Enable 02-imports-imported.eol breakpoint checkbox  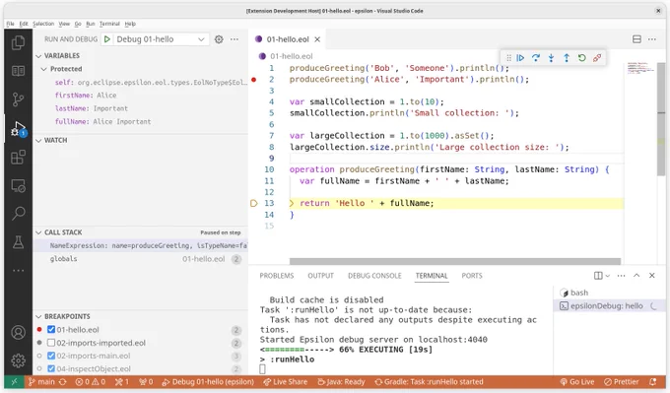[x=51, y=343]
